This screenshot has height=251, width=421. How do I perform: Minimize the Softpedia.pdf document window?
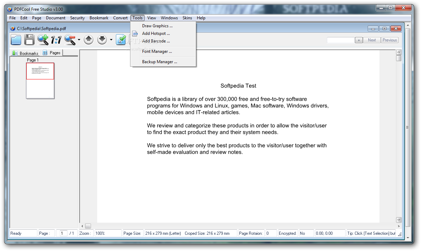click(x=373, y=29)
